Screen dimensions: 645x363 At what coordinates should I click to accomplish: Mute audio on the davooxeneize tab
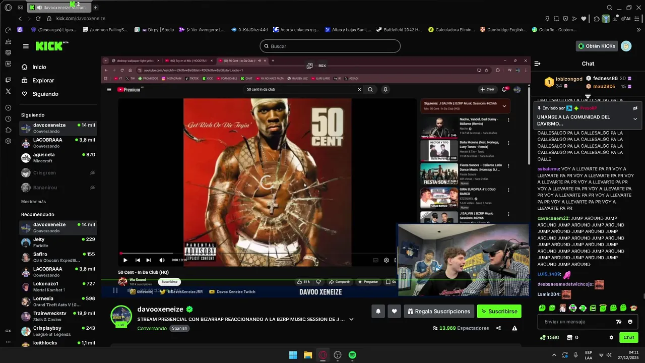point(40,8)
